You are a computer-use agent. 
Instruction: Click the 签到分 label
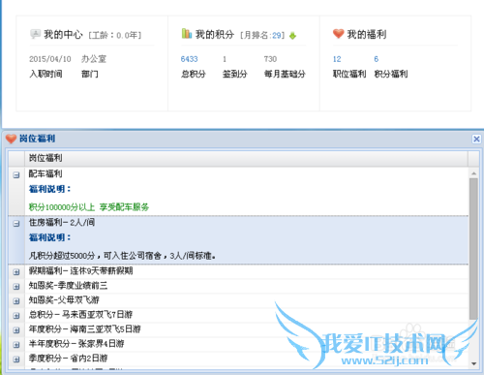tap(235, 74)
